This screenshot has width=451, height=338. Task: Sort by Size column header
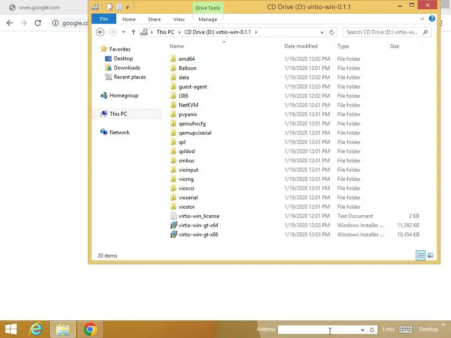[394, 46]
